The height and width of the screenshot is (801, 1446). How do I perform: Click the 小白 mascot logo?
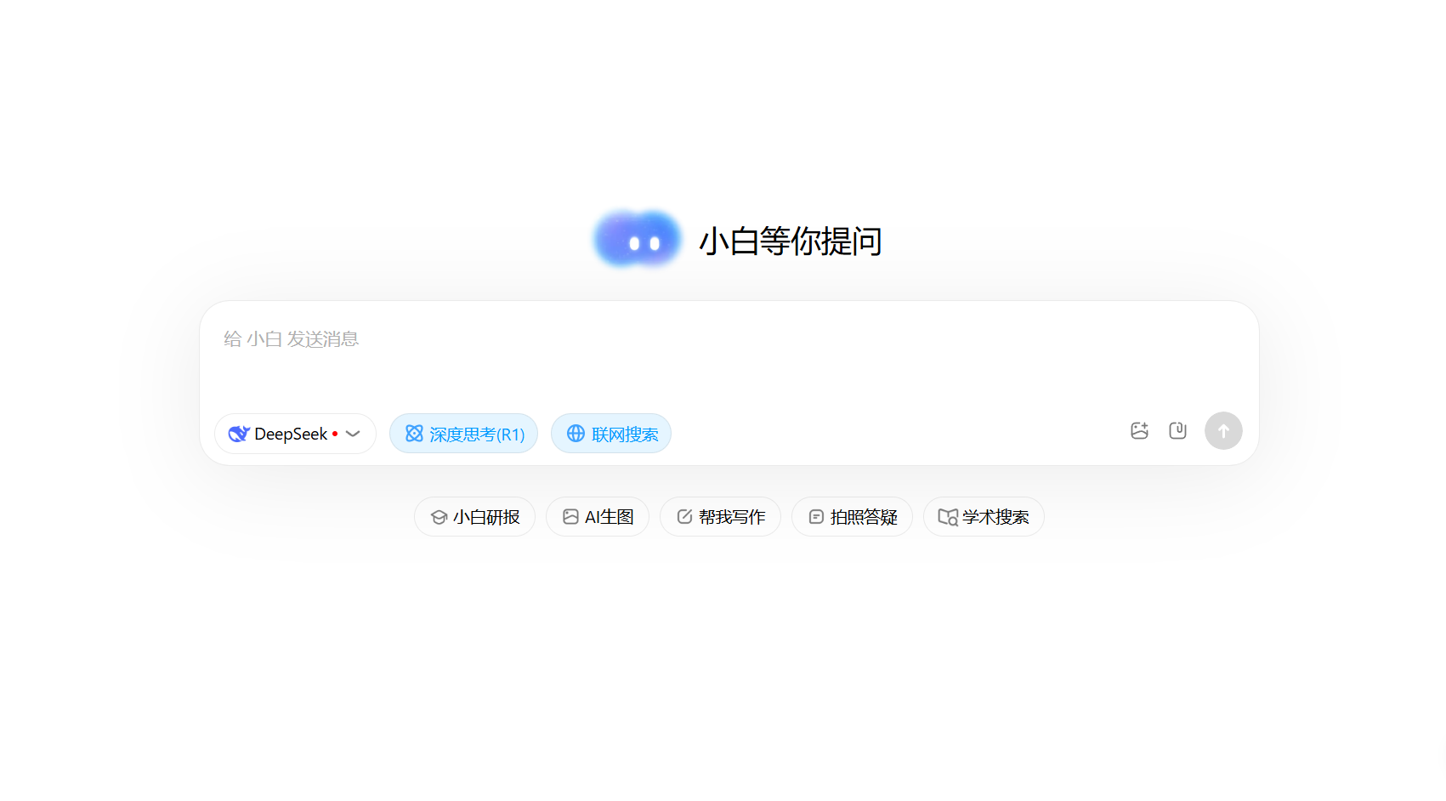[x=637, y=239]
